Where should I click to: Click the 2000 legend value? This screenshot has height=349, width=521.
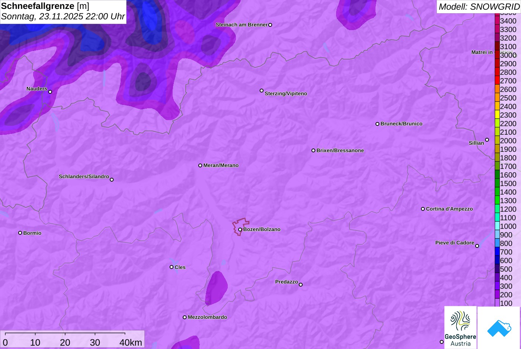pyautogui.click(x=508, y=141)
